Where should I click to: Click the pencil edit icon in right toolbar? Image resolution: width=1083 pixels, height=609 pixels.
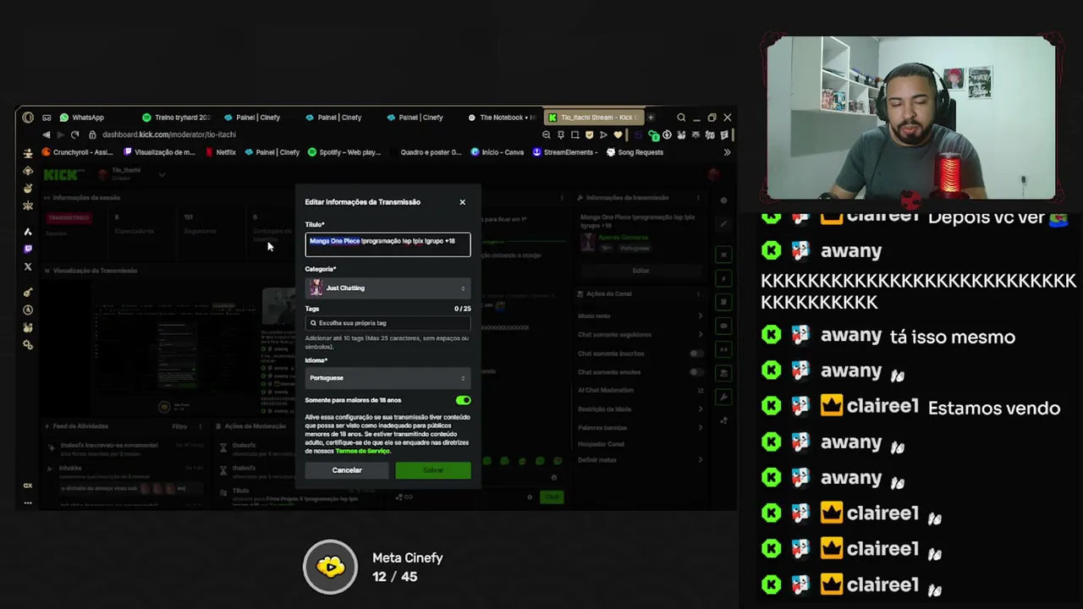(723, 224)
